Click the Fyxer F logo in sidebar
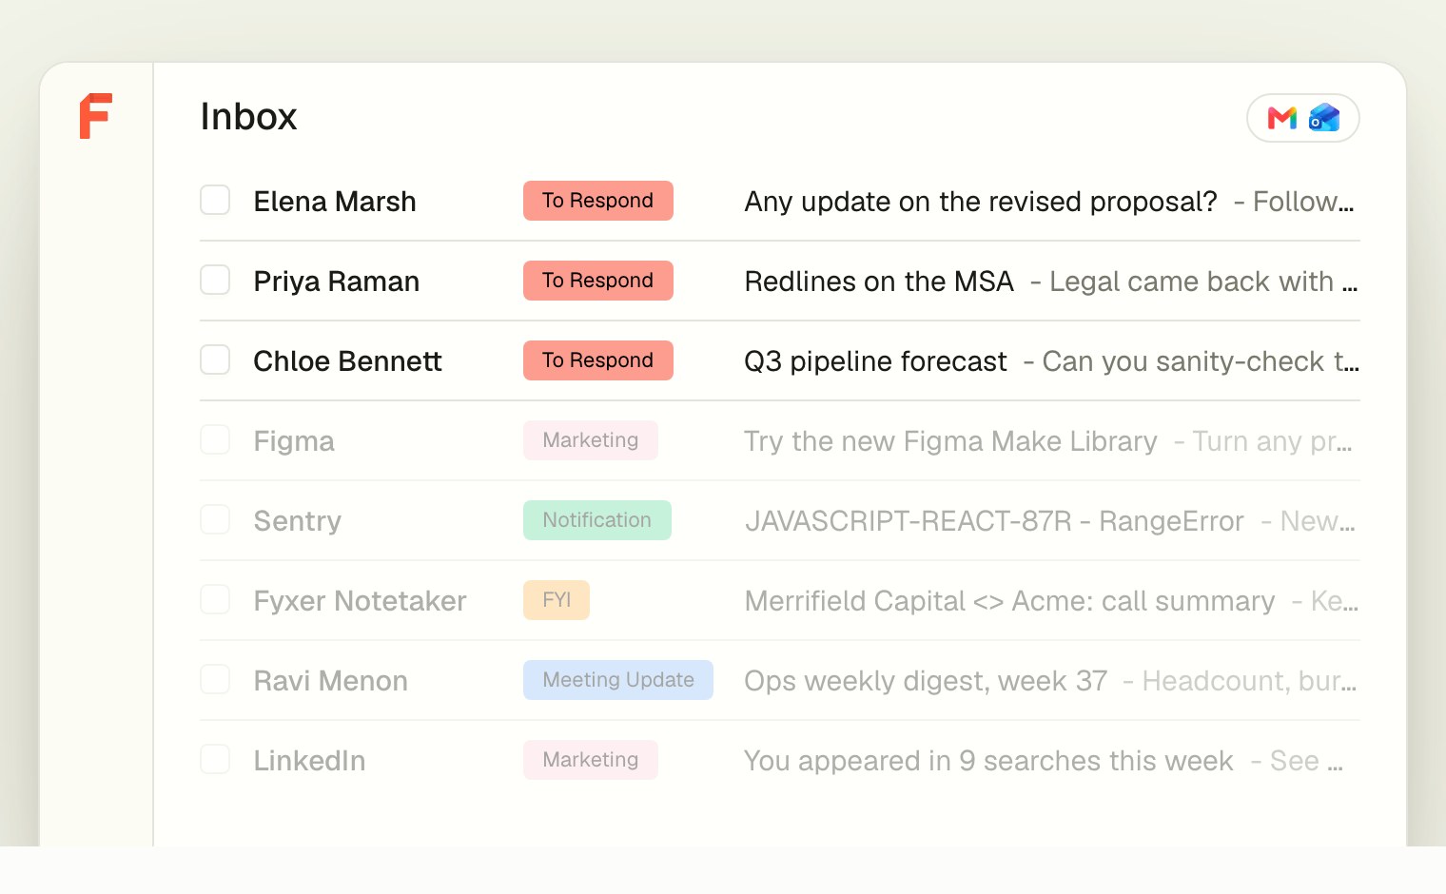The width and height of the screenshot is (1446, 894). (95, 116)
